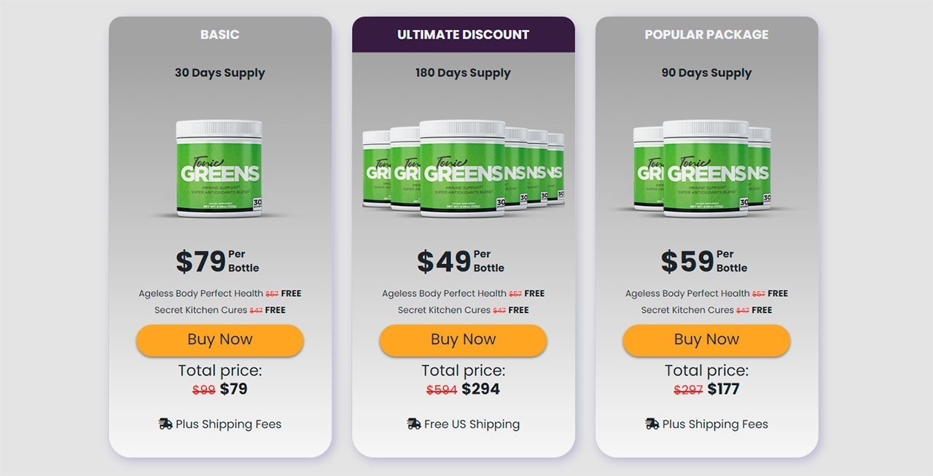Click Ageless Body Perfect Health in Basic card
The width and height of the screenshot is (933, 476).
click(200, 293)
